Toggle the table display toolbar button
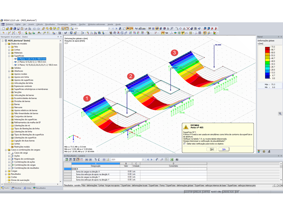 pyautogui.click(x=67, y=29)
